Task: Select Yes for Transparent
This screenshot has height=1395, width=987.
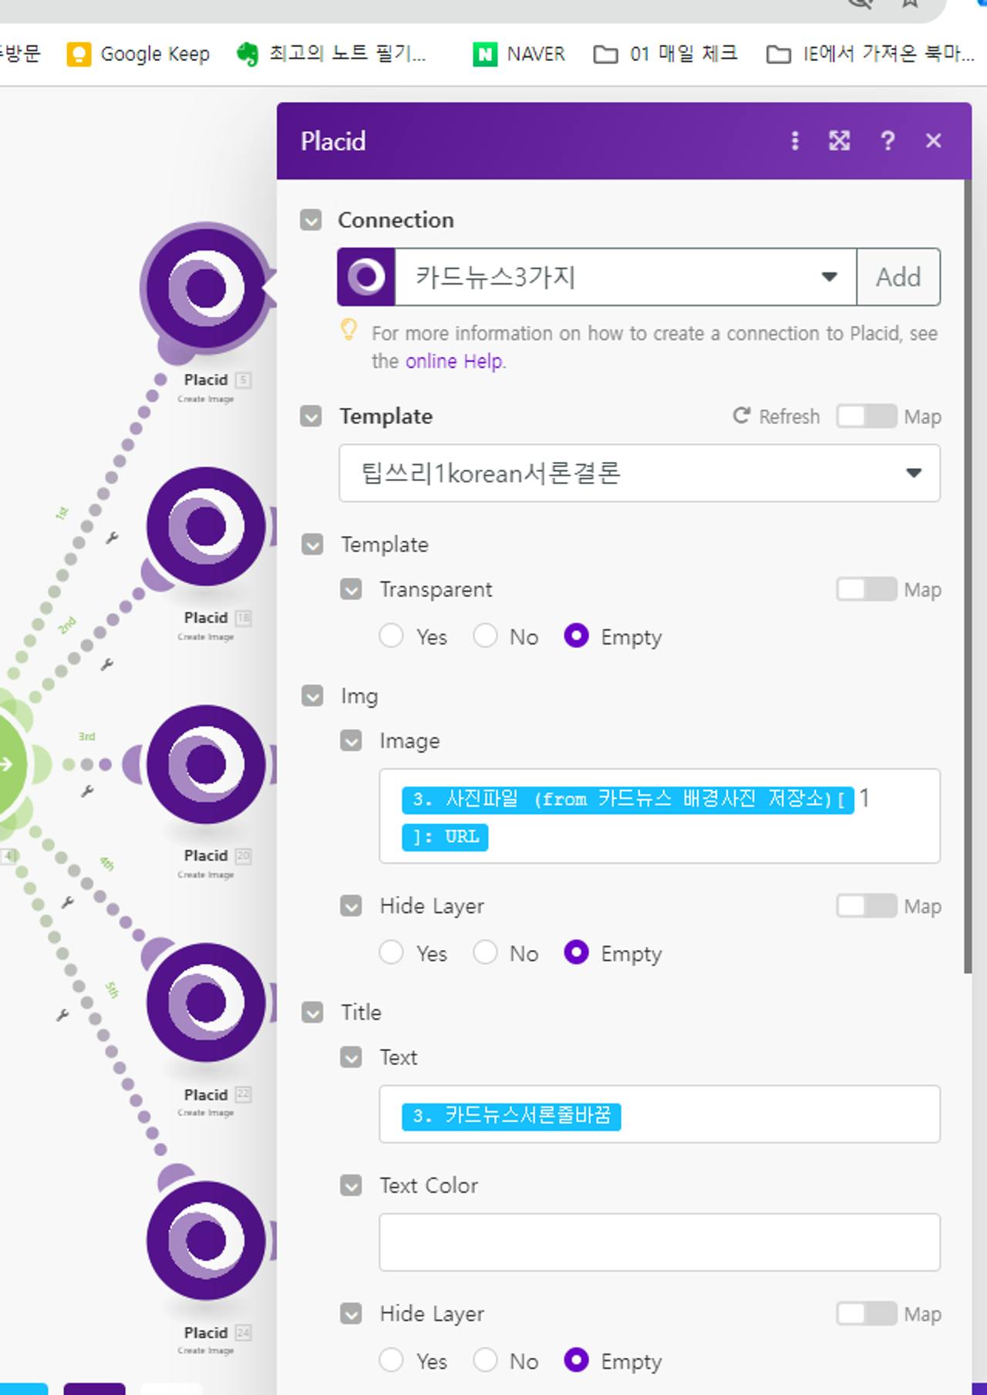Action: click(391, 636)
